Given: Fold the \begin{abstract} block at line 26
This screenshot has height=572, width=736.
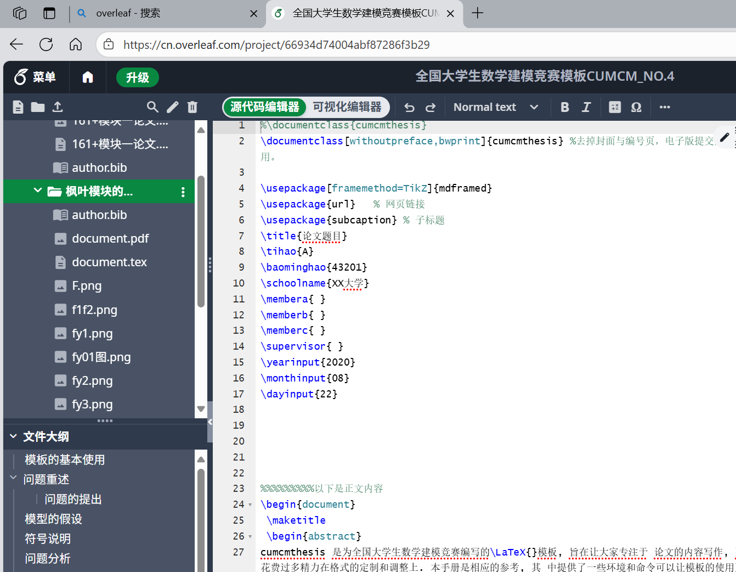Looking at the screenshot, I should coord(251,536).
